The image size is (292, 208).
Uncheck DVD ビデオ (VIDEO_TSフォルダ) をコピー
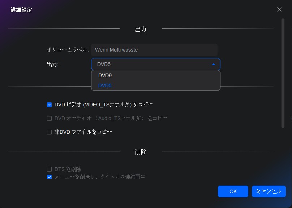50,105
